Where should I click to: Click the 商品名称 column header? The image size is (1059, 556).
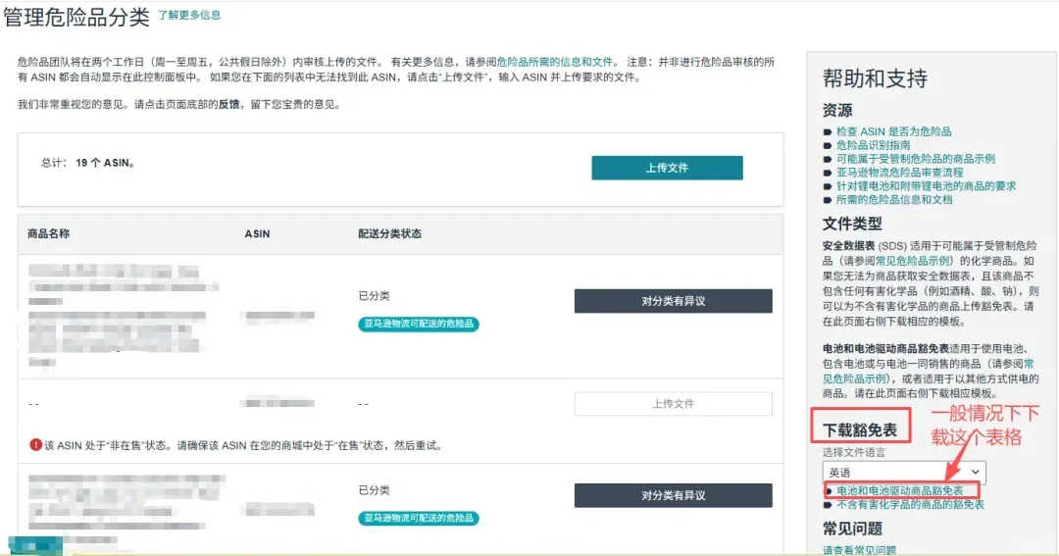[49, 233]
